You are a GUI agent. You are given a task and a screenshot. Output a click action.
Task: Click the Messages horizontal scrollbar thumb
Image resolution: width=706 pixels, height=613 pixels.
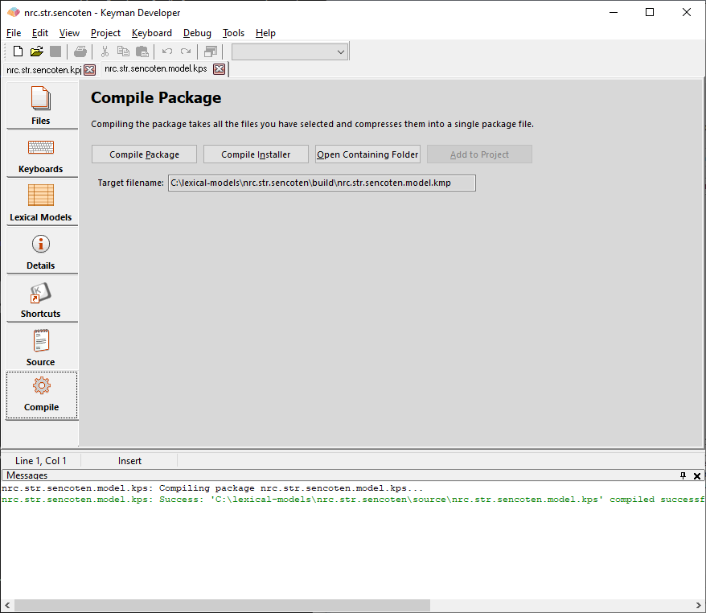coord(223,605)
